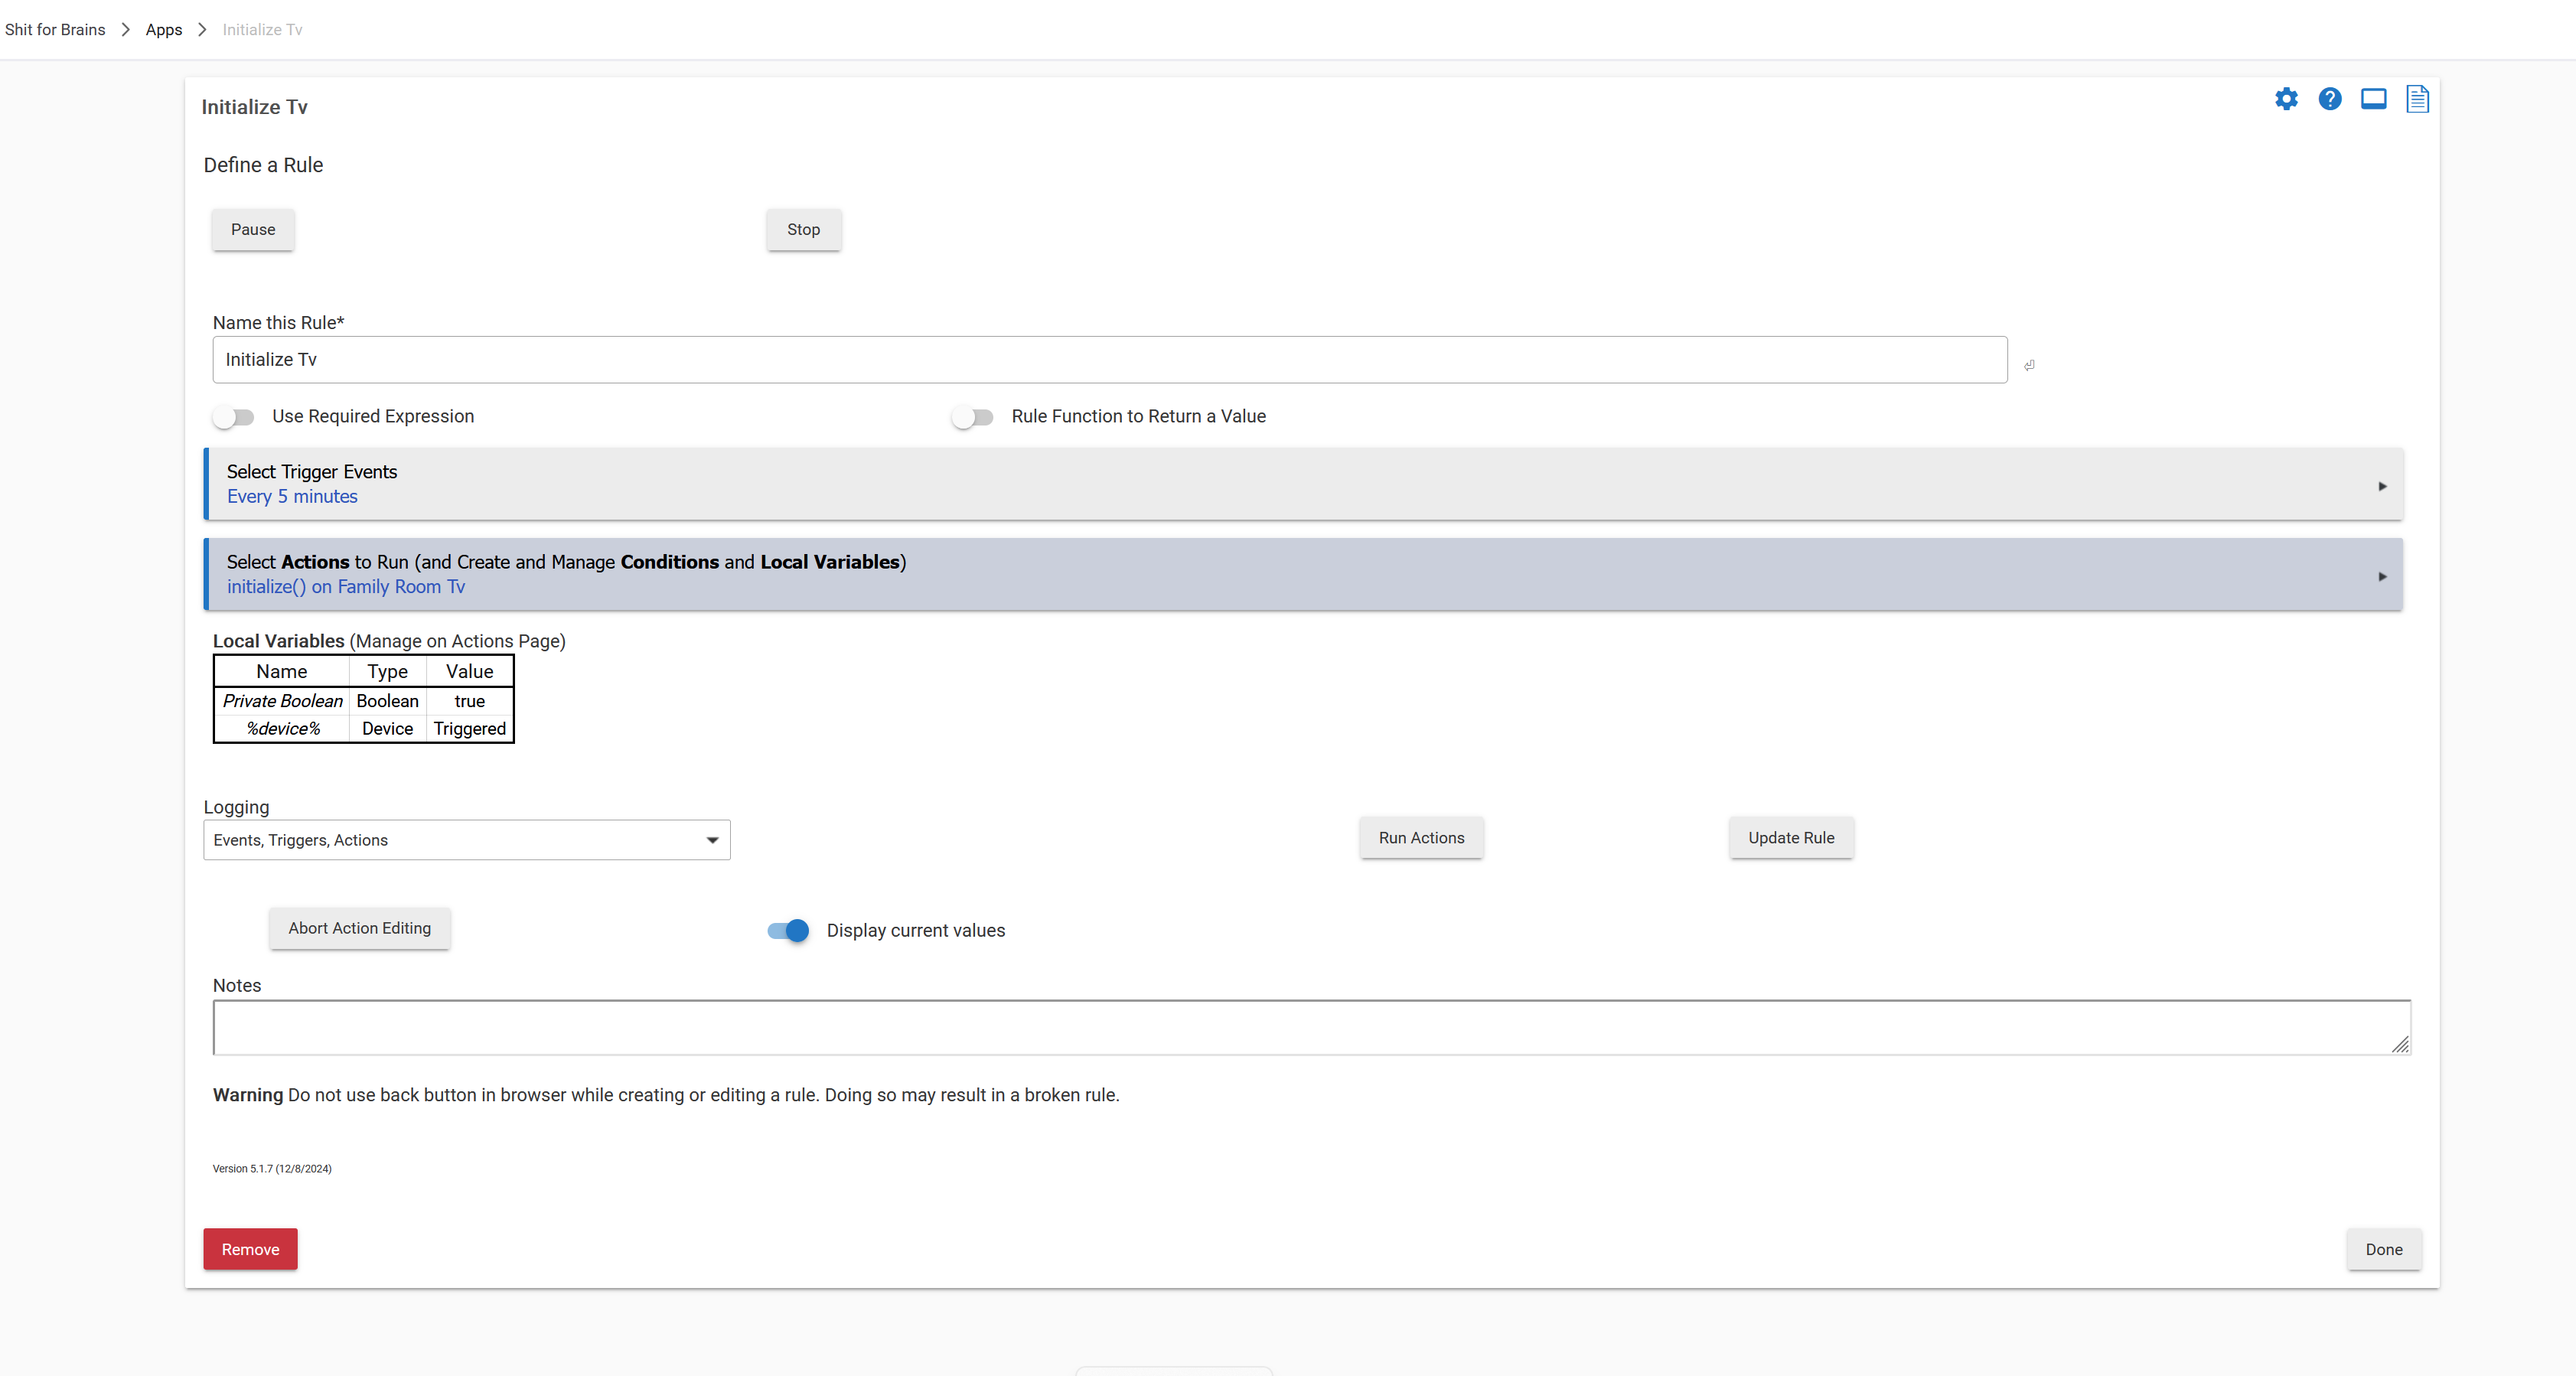Open the gear settings icon
This screenshot has height=1376, width=2576.
[x=2286, y=99]
